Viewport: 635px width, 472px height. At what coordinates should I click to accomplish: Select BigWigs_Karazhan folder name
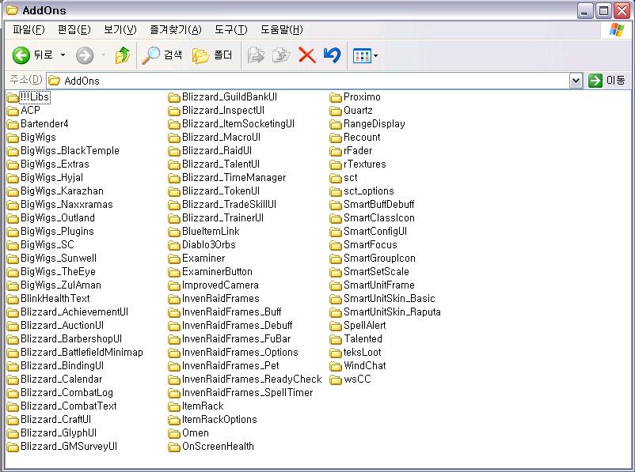[x=62, y=191]
